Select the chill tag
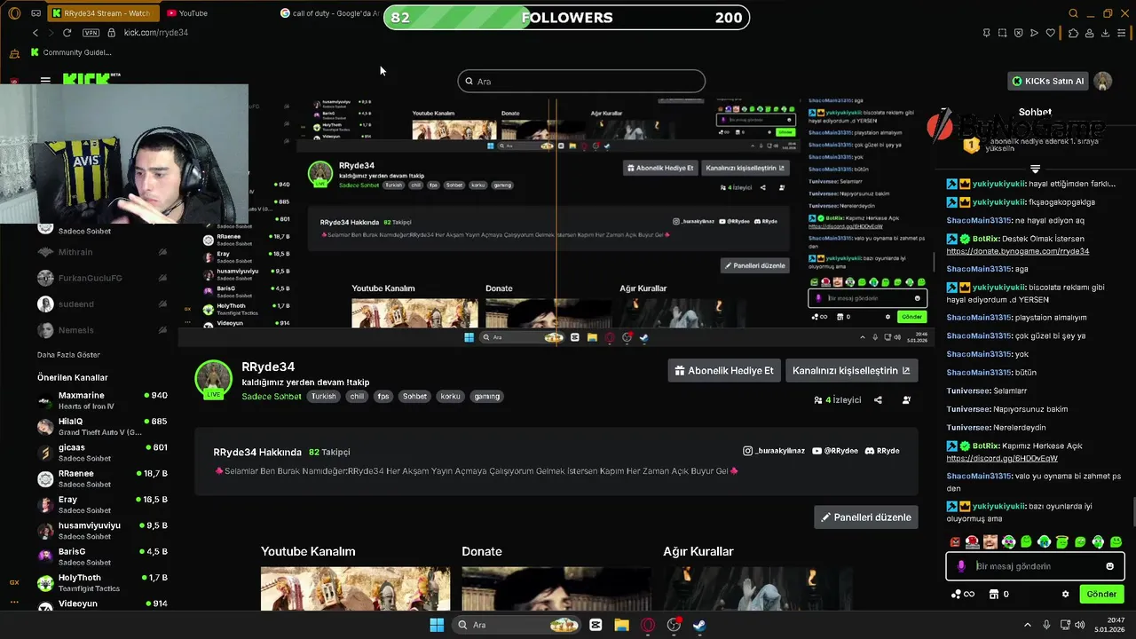 pos(357,397)
